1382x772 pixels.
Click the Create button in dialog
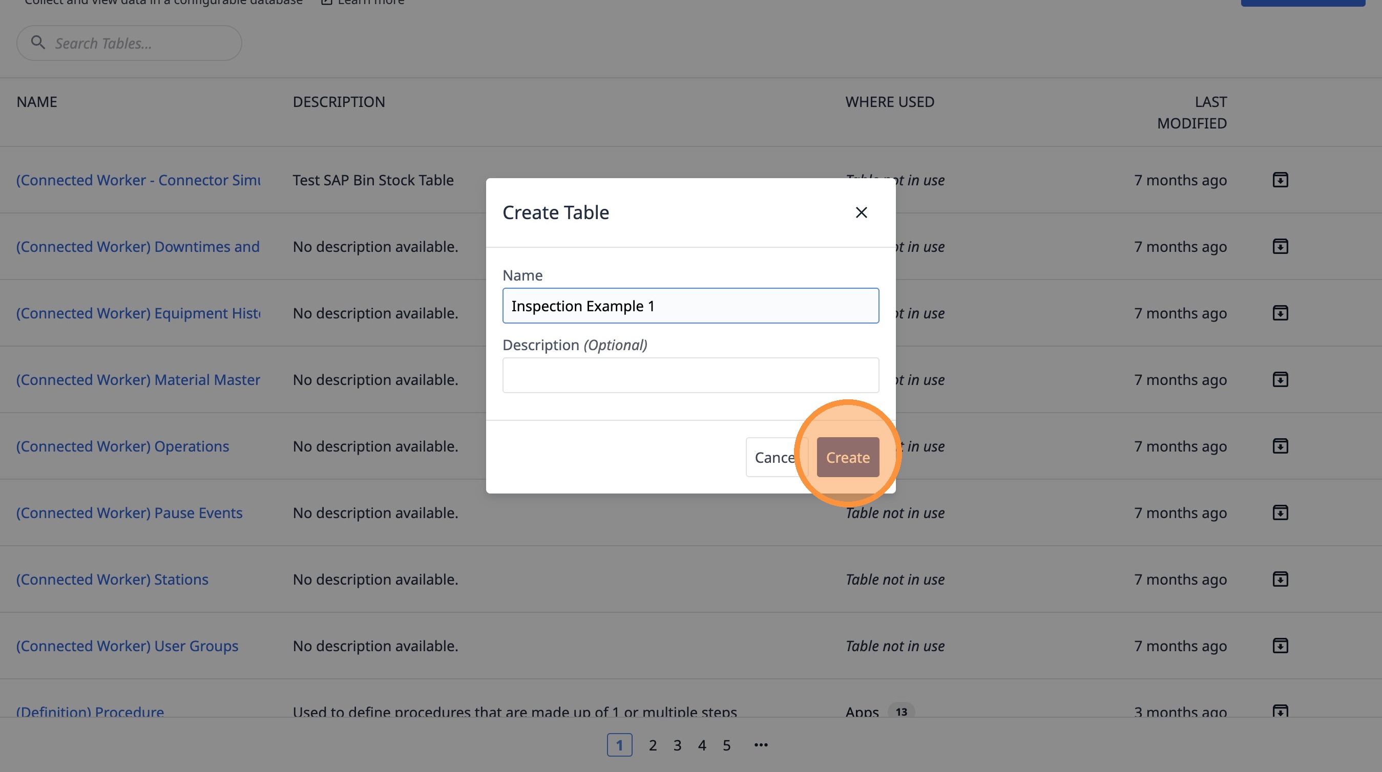click(848, 457)
